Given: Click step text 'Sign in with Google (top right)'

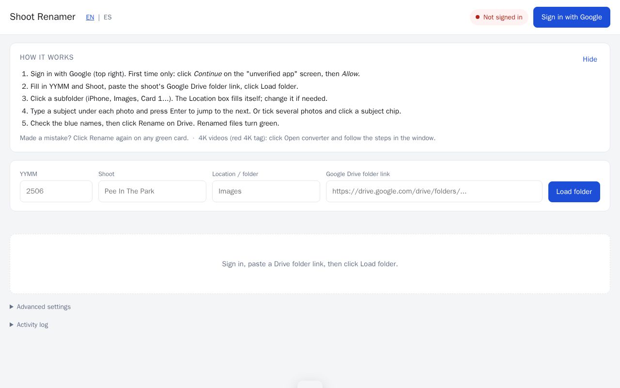Looking at the screenshot, I should coord(77,74).
